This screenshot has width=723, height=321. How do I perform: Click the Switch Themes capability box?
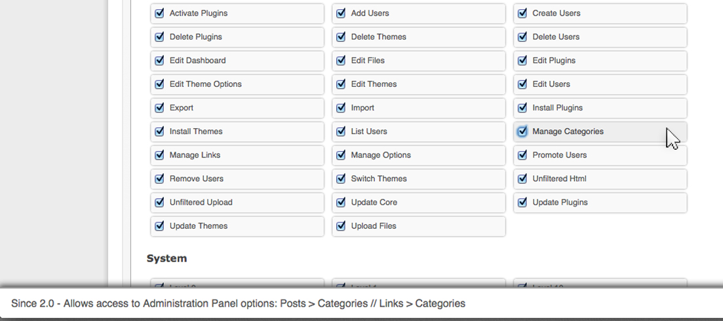tap(419, 179)
